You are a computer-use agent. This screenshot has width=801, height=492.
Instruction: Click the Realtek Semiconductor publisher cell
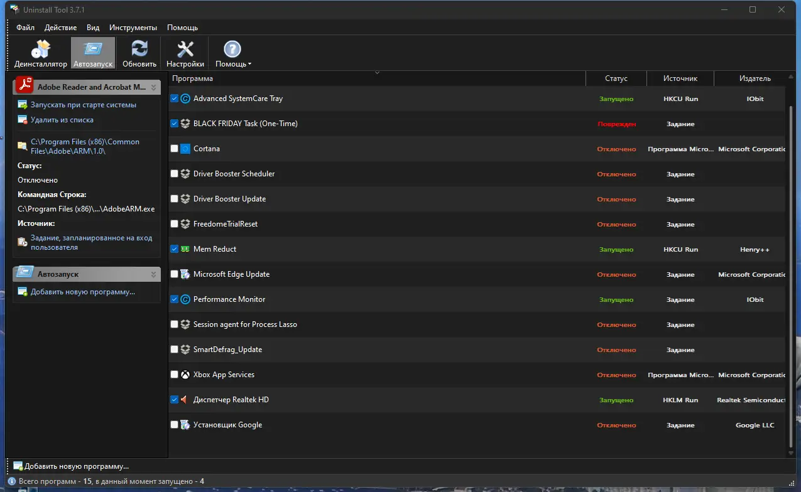[751, 400]
